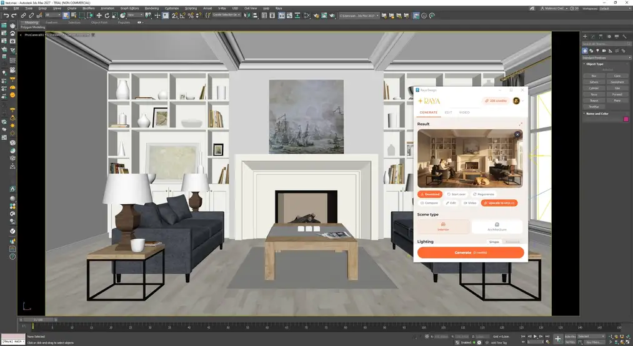Select Shapes category in Create panel
633x346 pixels.
[591, 51]
